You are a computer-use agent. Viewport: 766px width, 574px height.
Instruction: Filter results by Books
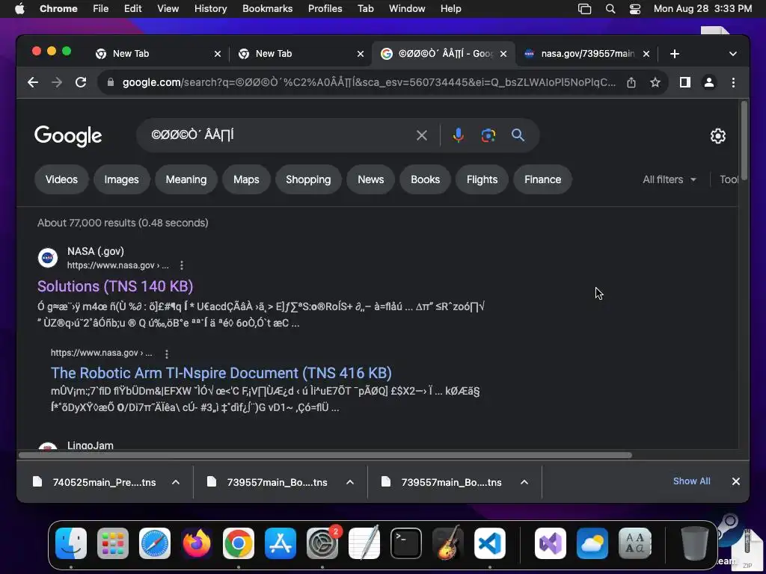pos(425,179)
